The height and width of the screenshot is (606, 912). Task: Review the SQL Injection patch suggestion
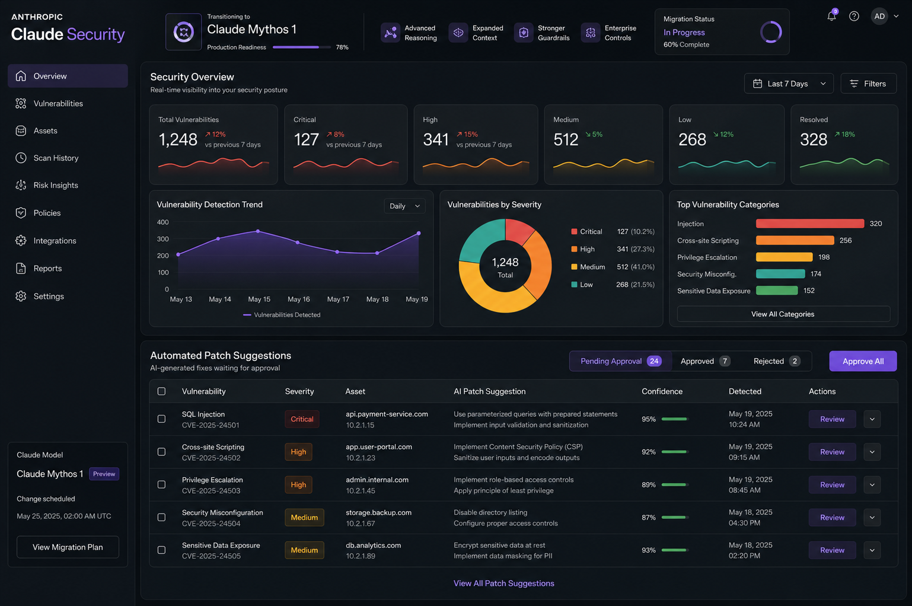point(832,419)
